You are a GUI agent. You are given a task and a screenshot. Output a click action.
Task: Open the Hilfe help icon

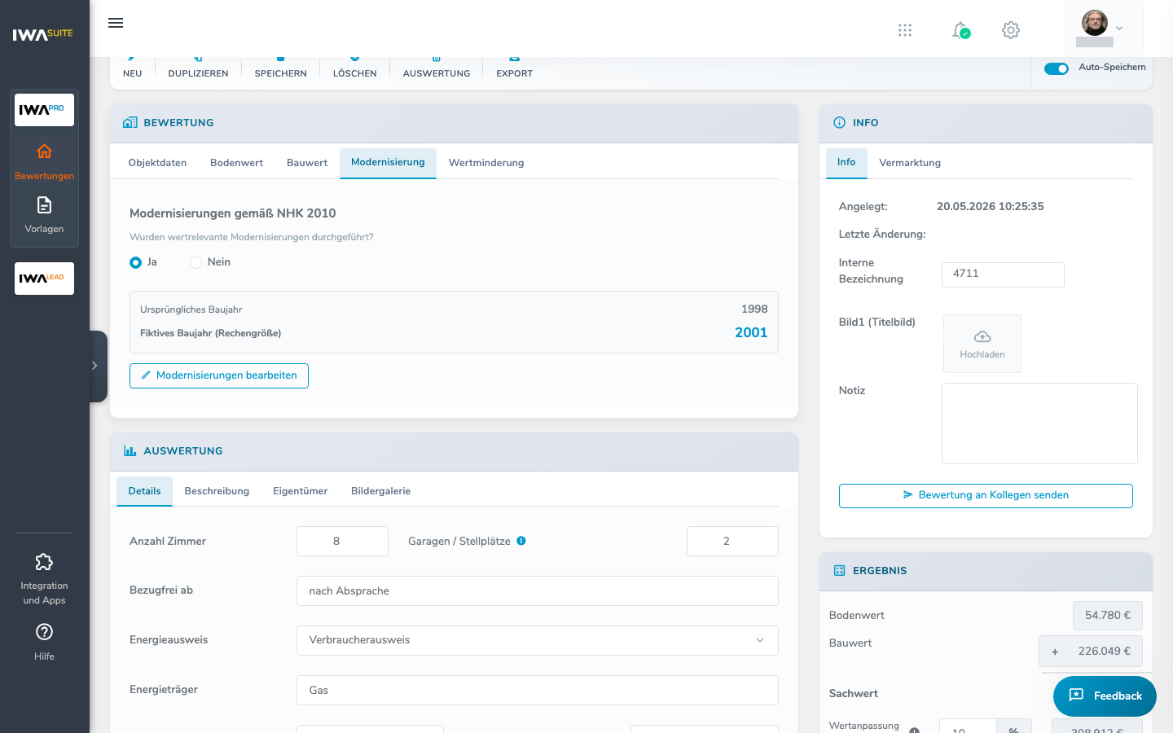pos(44,642)
